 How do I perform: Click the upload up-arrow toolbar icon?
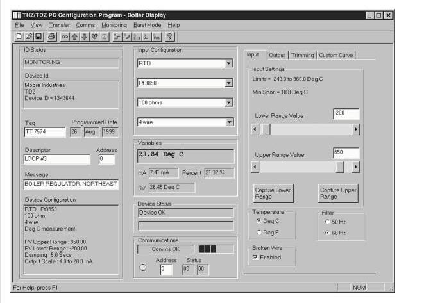tap(75, 37)
